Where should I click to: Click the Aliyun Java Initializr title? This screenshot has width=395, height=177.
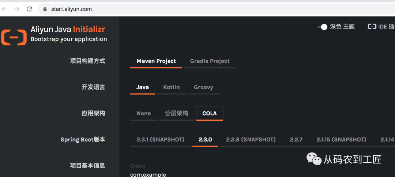(x=68, y=30)
